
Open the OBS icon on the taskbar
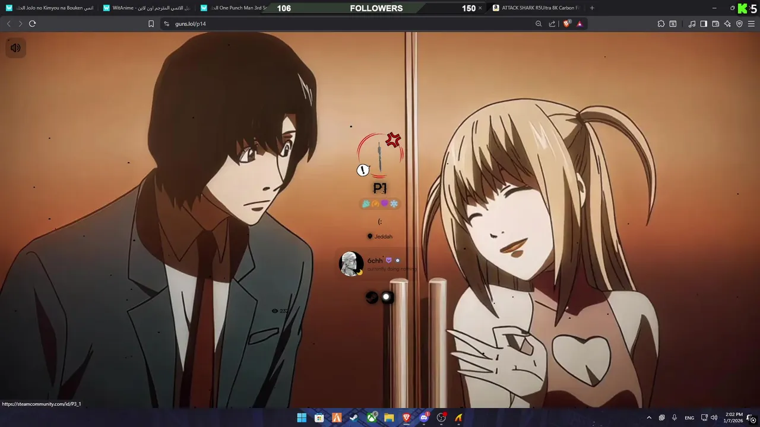441,418
